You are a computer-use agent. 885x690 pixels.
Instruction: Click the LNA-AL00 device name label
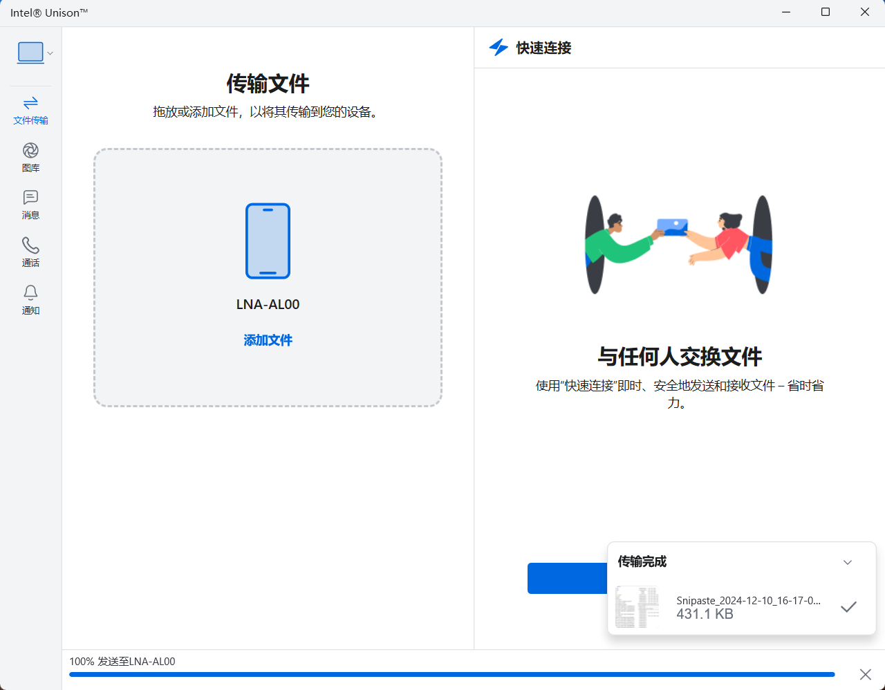268,304
